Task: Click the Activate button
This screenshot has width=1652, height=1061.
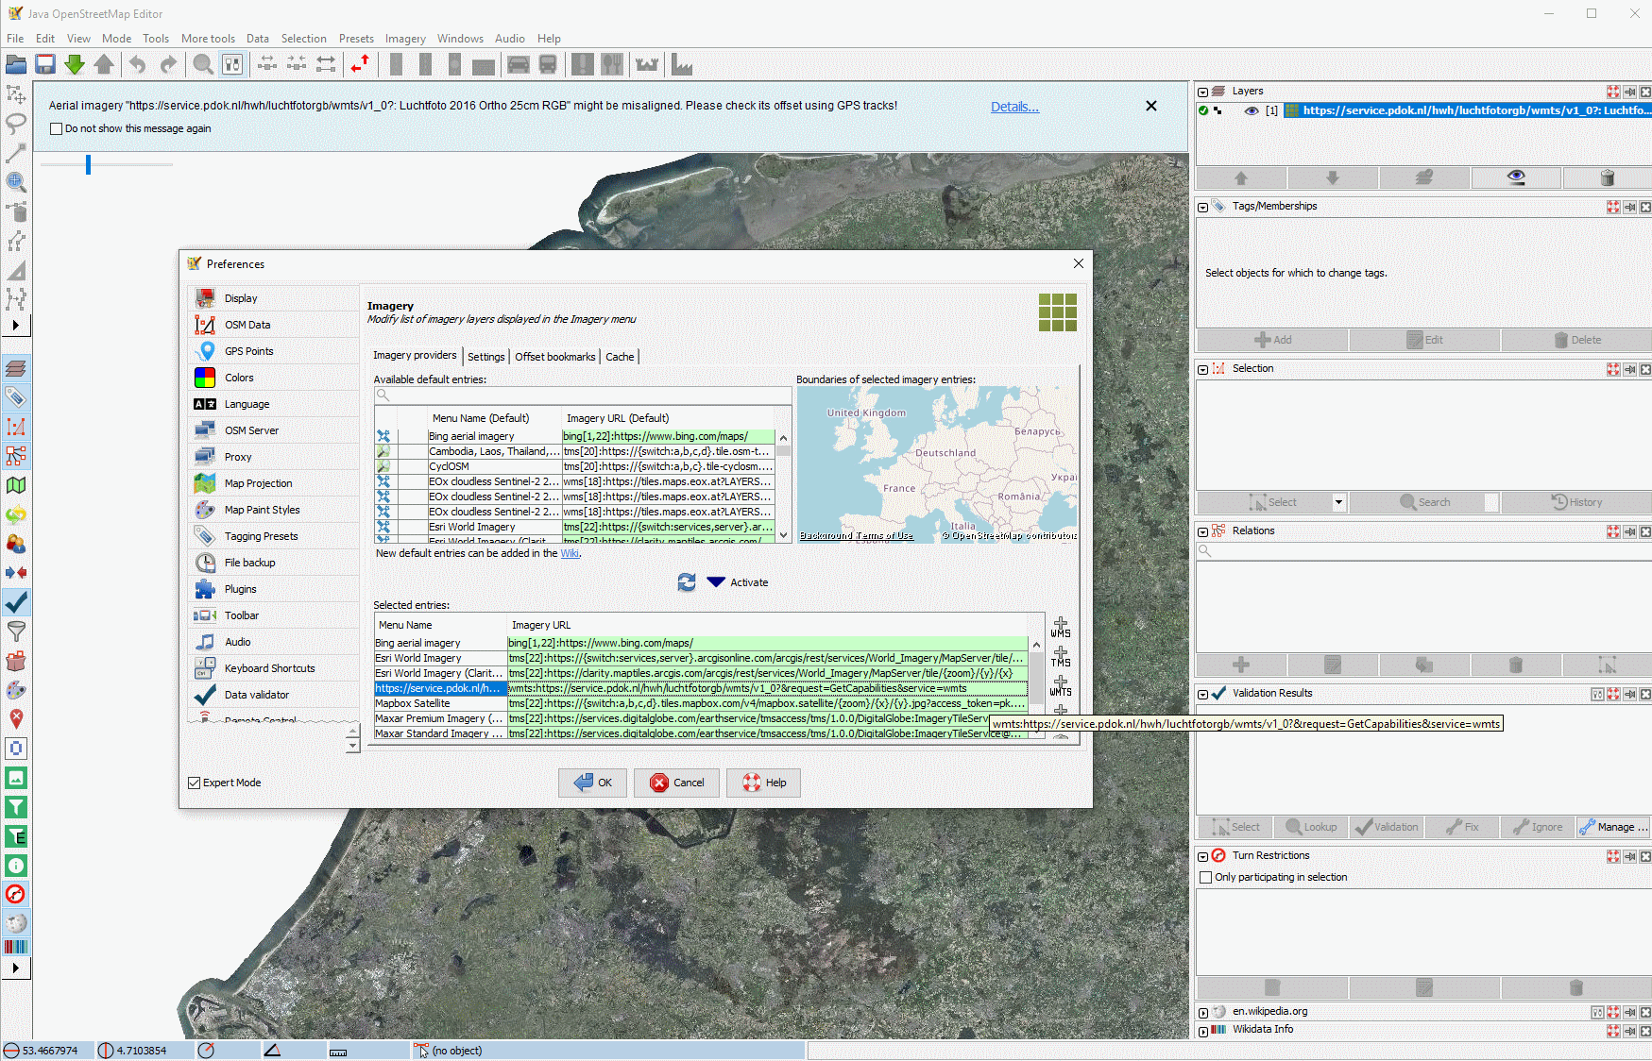Action: [738, 582]
